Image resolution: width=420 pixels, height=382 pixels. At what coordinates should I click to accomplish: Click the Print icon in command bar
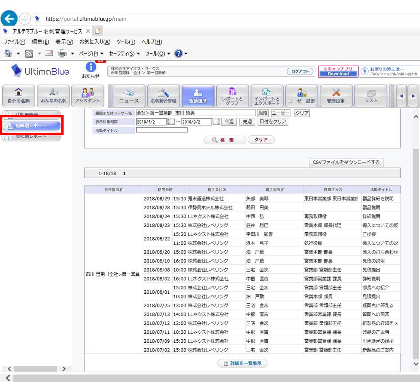[62, 54]
